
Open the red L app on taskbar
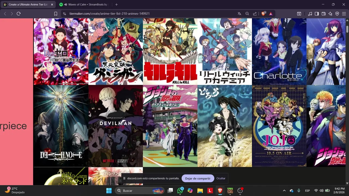[210, 191]
